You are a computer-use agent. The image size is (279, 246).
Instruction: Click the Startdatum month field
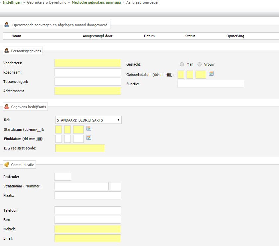(68, 129)
